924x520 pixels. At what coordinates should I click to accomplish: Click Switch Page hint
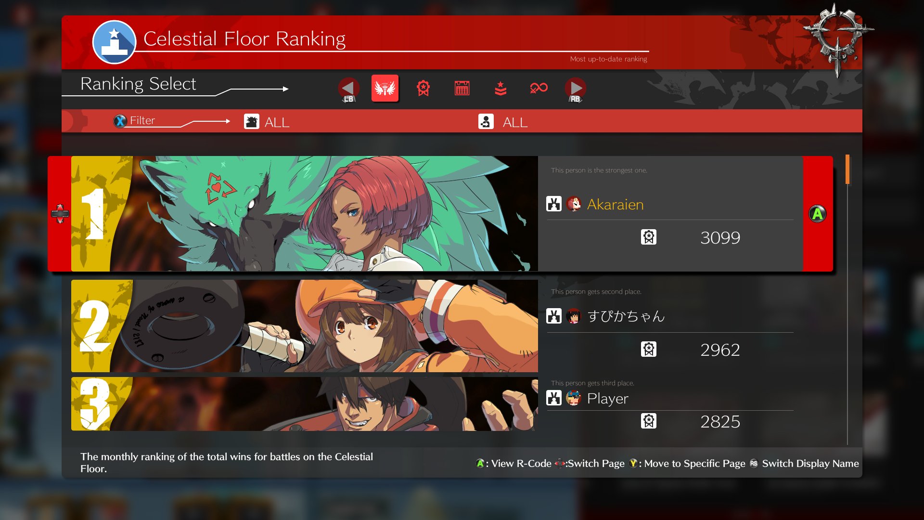590,463
